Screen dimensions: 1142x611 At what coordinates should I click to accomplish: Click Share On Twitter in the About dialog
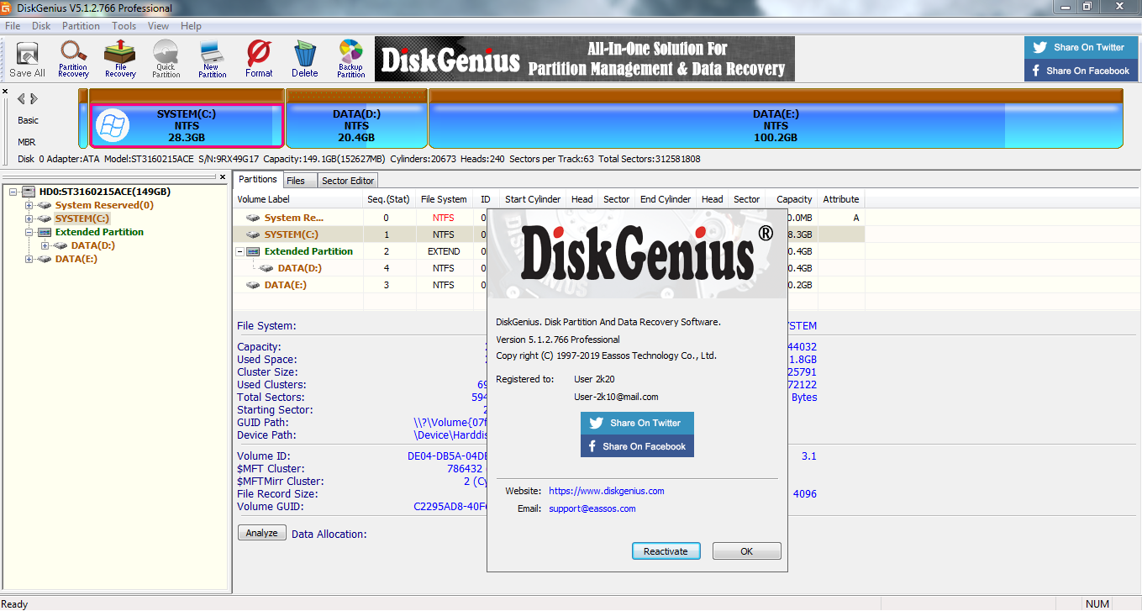click(637, 423)
